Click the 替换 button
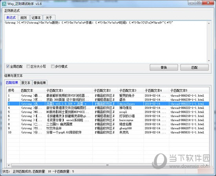 pos(164,68)
